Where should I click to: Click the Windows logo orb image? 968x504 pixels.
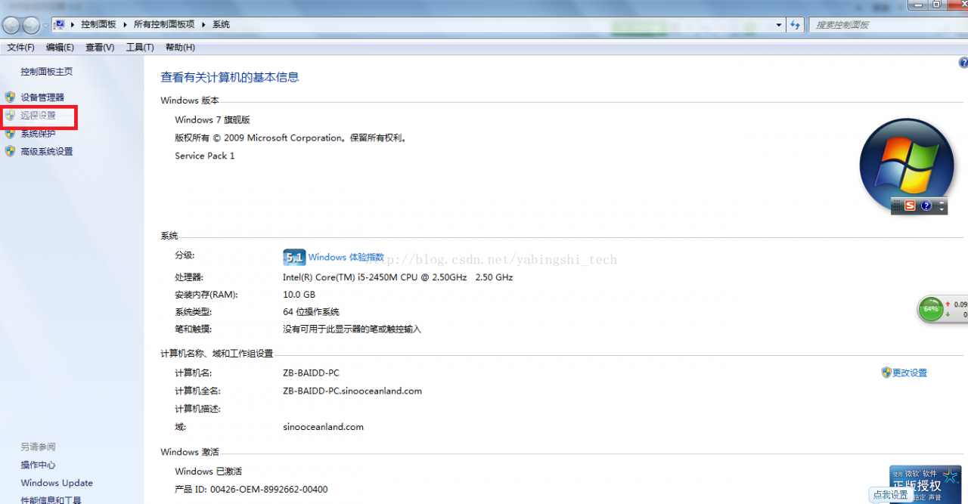[x=907, y=166]
